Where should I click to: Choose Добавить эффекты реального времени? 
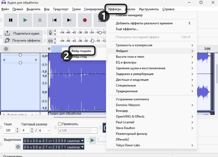point(151,23)
